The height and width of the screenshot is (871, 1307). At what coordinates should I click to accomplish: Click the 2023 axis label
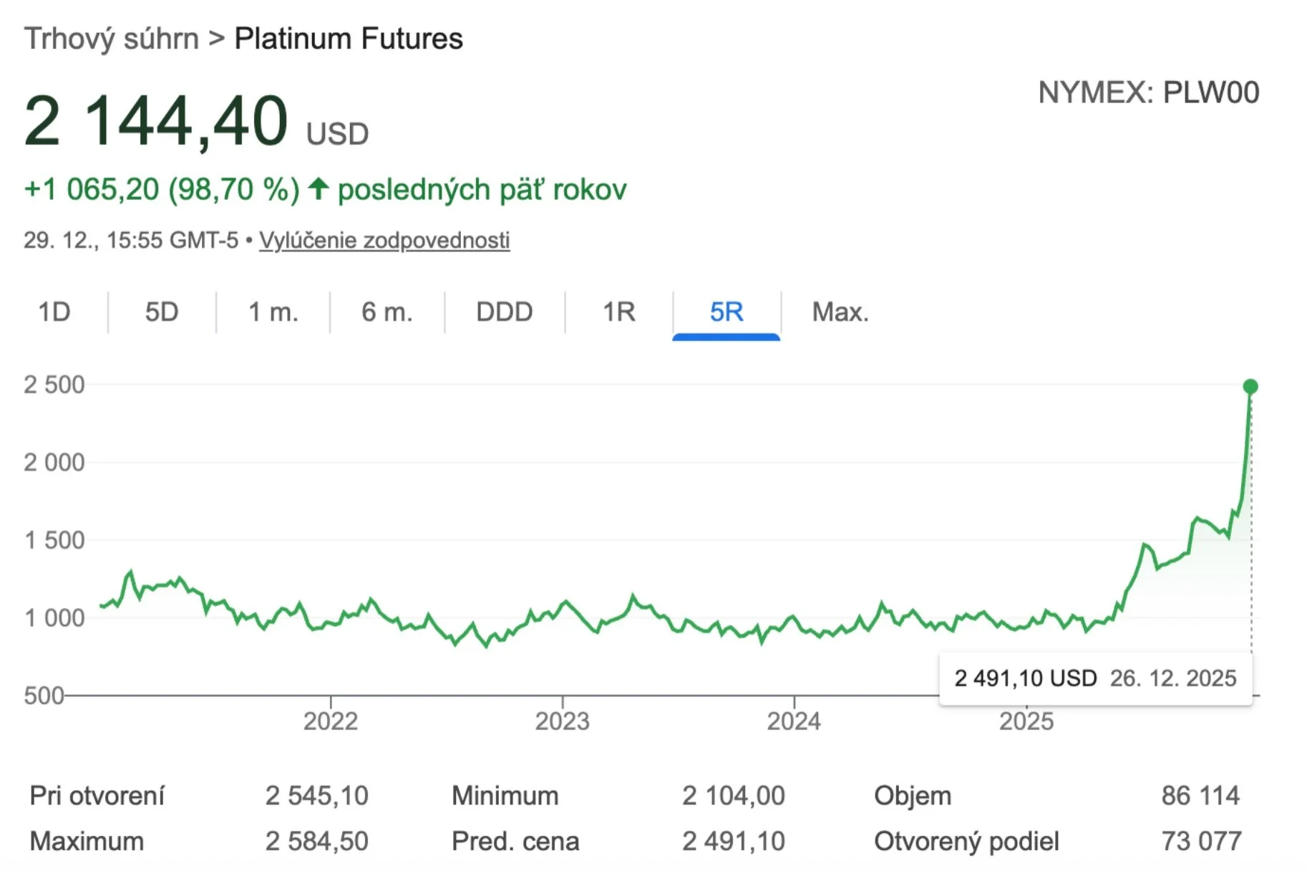(563, 721)
